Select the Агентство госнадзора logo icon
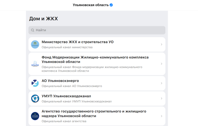 coord(35,116)
